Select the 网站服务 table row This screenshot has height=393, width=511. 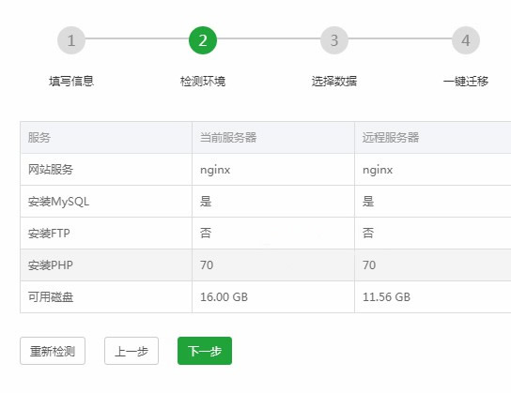pyautogui.click(x=266, y=170)
